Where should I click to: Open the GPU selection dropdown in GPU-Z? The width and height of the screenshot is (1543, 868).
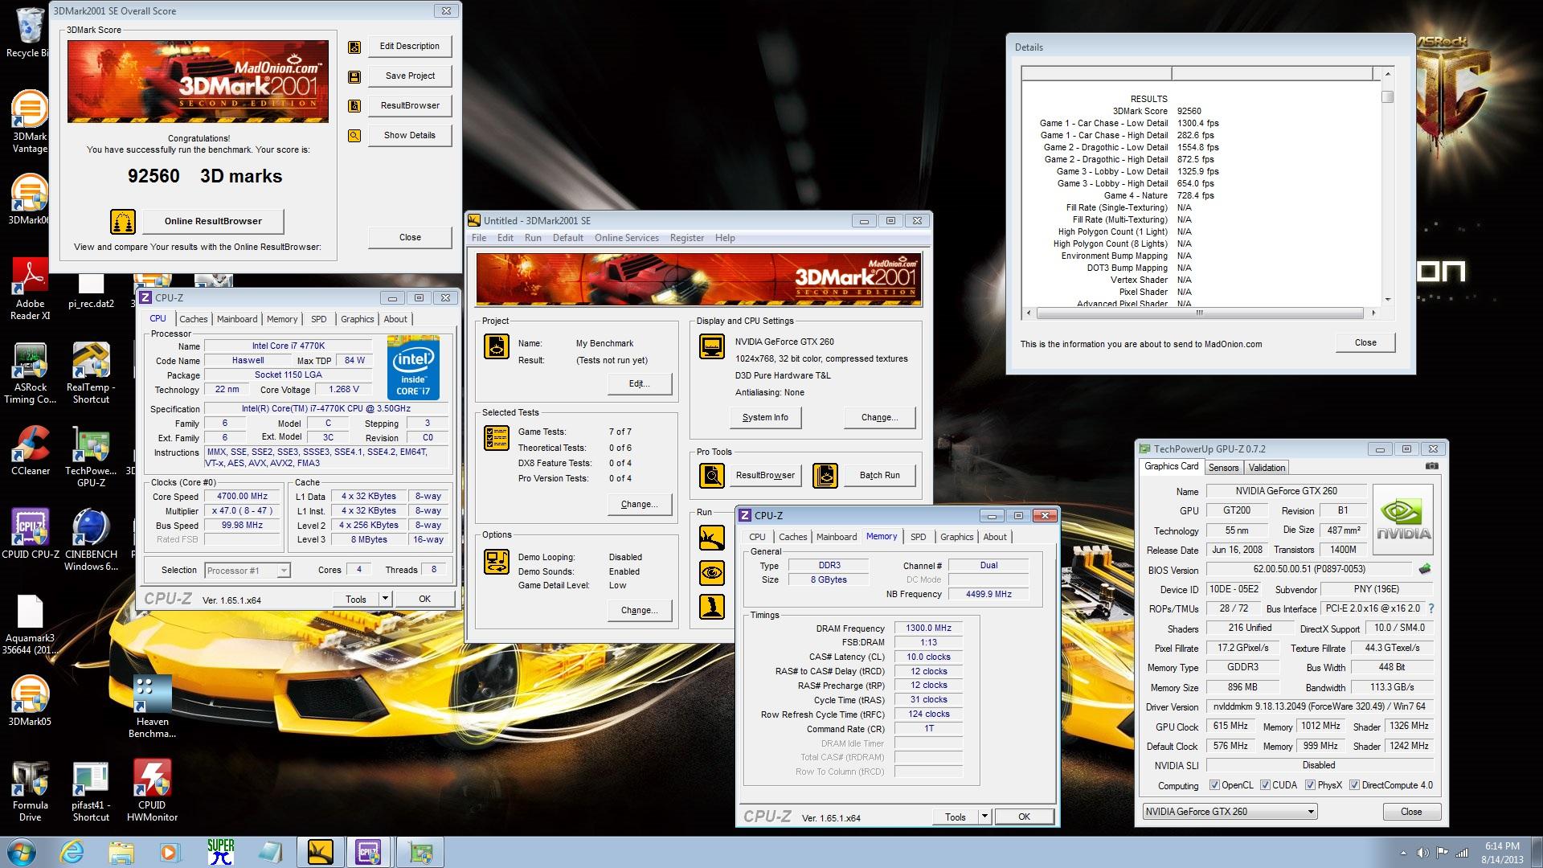1230,812
